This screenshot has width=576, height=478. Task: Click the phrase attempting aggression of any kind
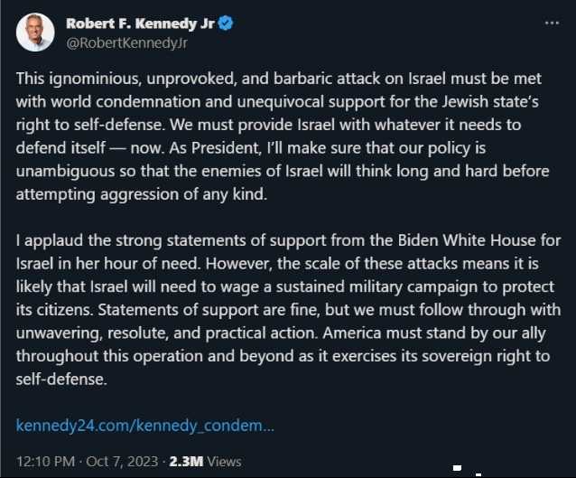[x=142, y=194]
